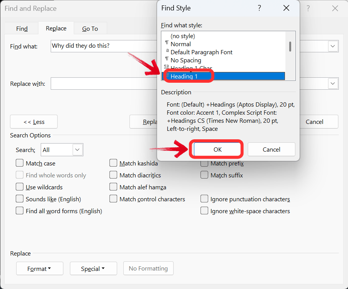Confirm the style selection with OK
This screenshot has width=348, height=289.
pyautogui.click(x=216, y=149)
